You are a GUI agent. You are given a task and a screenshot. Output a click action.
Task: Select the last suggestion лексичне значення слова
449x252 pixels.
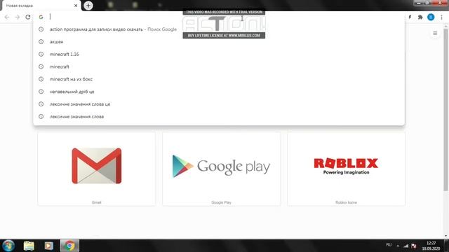219,117
